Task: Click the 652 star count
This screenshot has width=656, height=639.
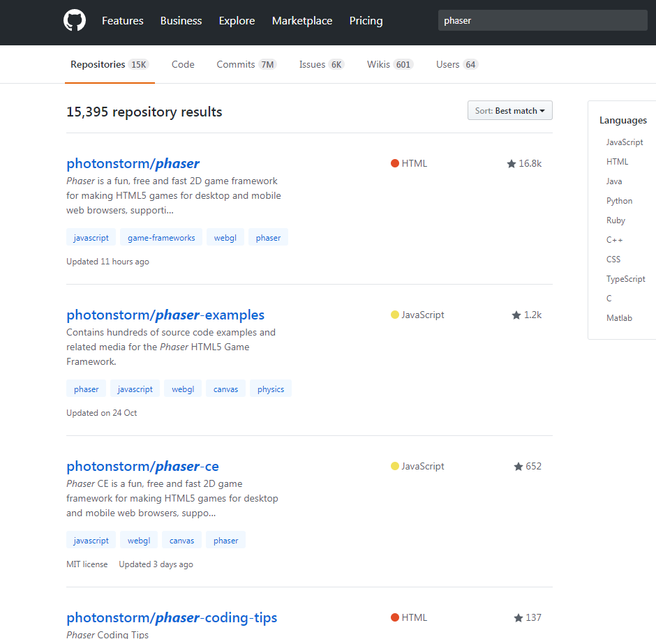Action: [533, 466]
